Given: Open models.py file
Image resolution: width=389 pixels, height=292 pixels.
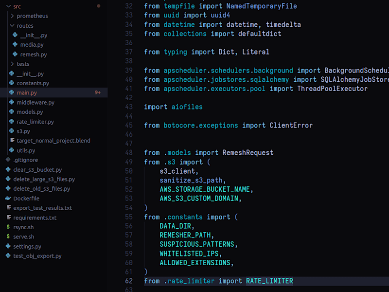Looking at the screenshot, I should (x=30, y=112).
